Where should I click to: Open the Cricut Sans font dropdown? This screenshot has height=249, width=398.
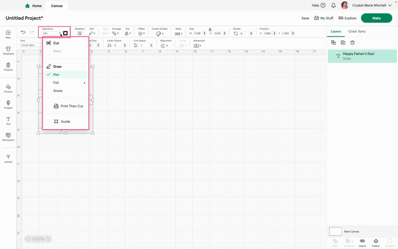tap(30, 45)
